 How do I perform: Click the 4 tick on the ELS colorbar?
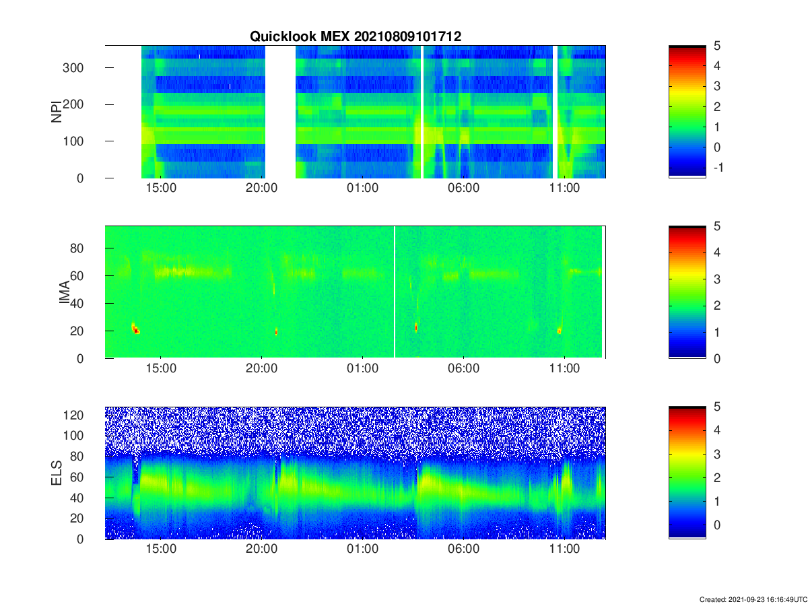[717, 430]
